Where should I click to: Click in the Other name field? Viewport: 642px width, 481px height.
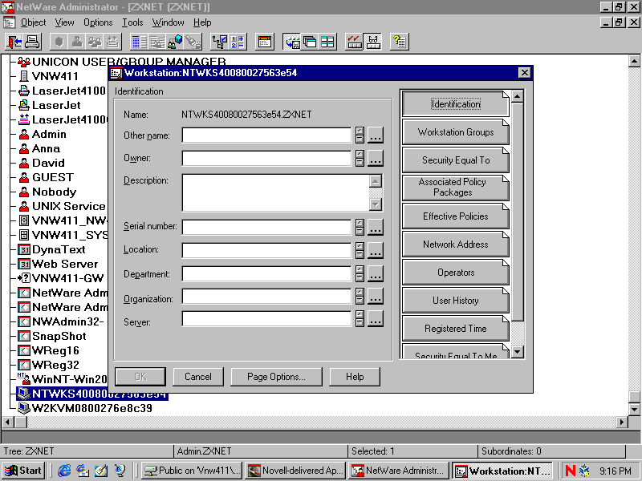266,135
